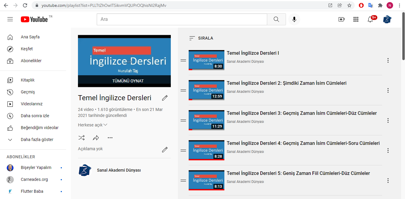Open options menu for Temel İngilizce Dersleri I
405x199 pixels.
pyautogui.click(x=388, y=60)
